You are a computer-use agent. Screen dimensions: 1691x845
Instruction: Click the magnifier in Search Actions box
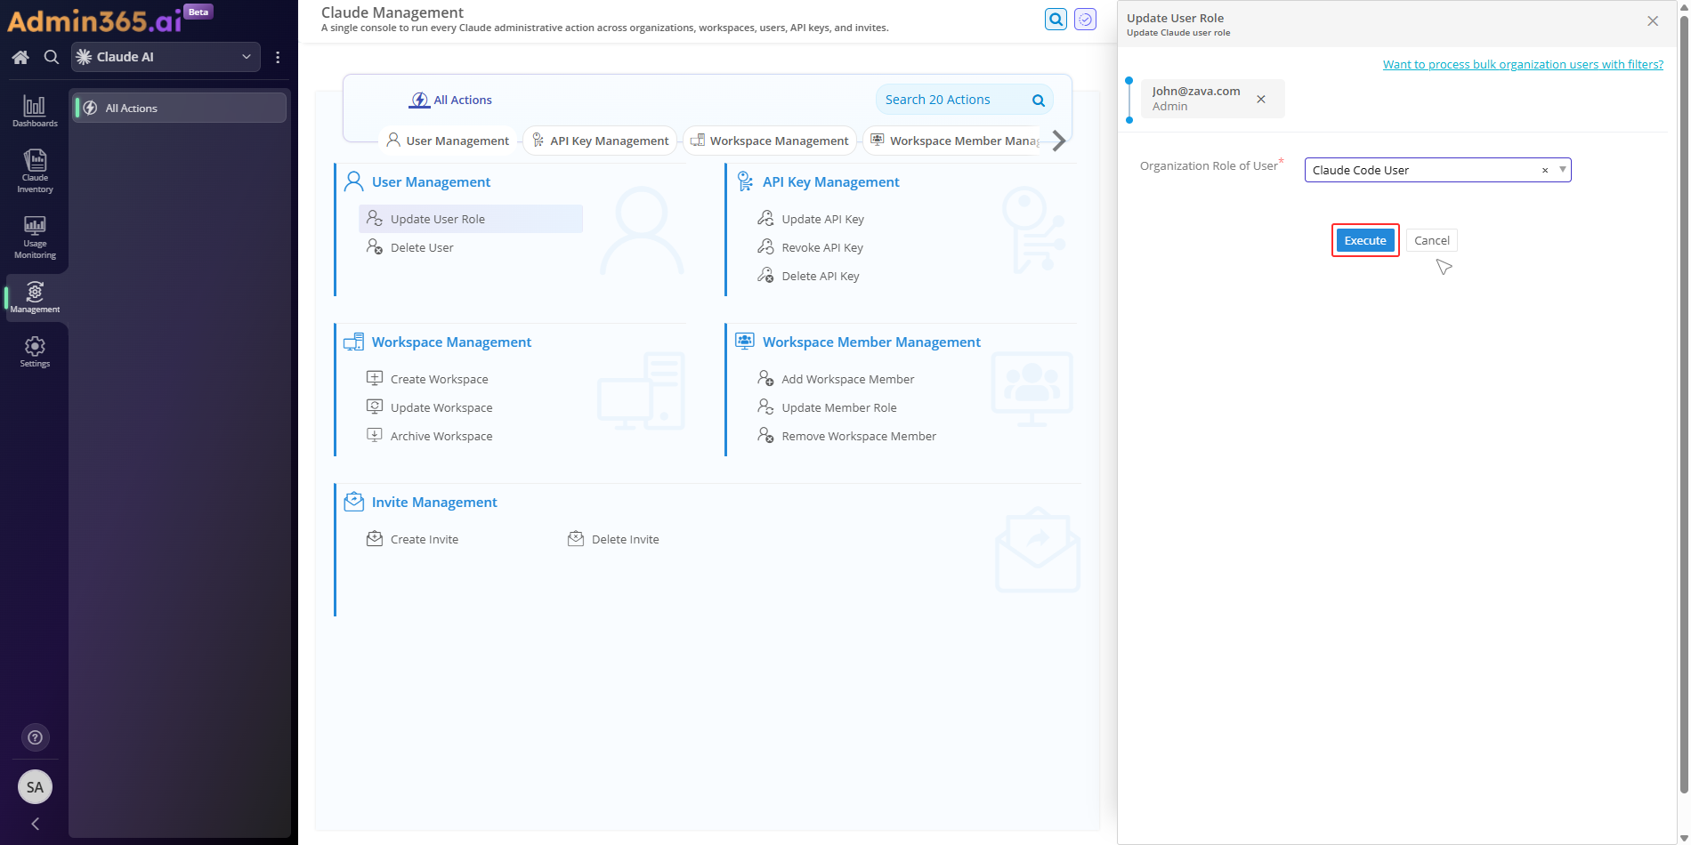(x=1038, y=101)
